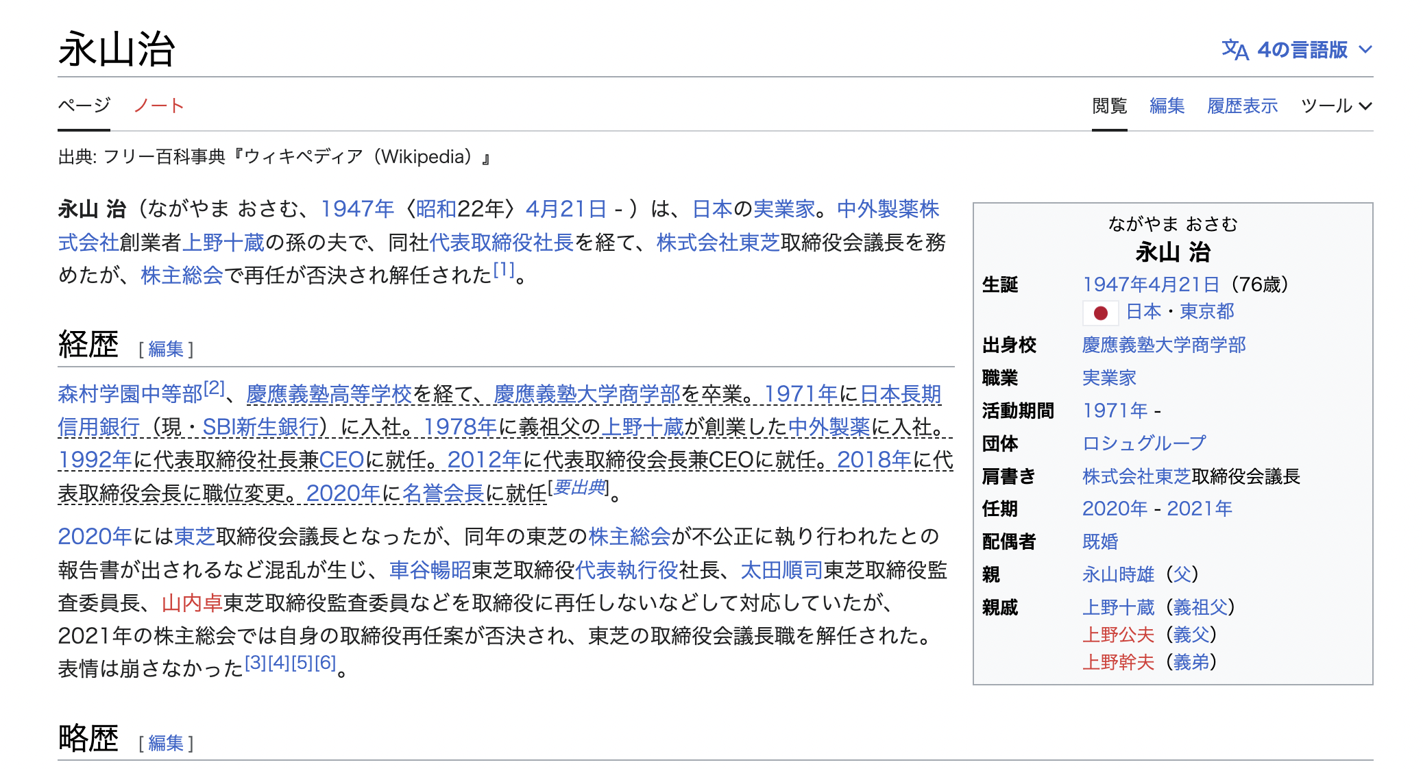Follow the 太田順司 link
The image size is (1423, 769).
pos(782,570)
